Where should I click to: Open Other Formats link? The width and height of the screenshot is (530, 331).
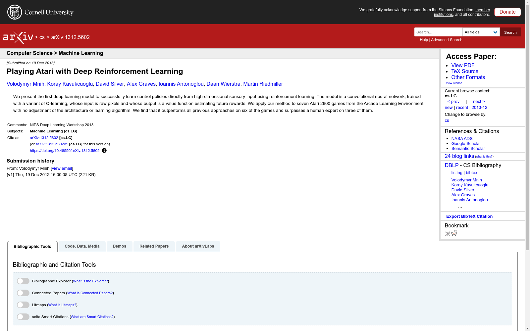tap(468, 77)
